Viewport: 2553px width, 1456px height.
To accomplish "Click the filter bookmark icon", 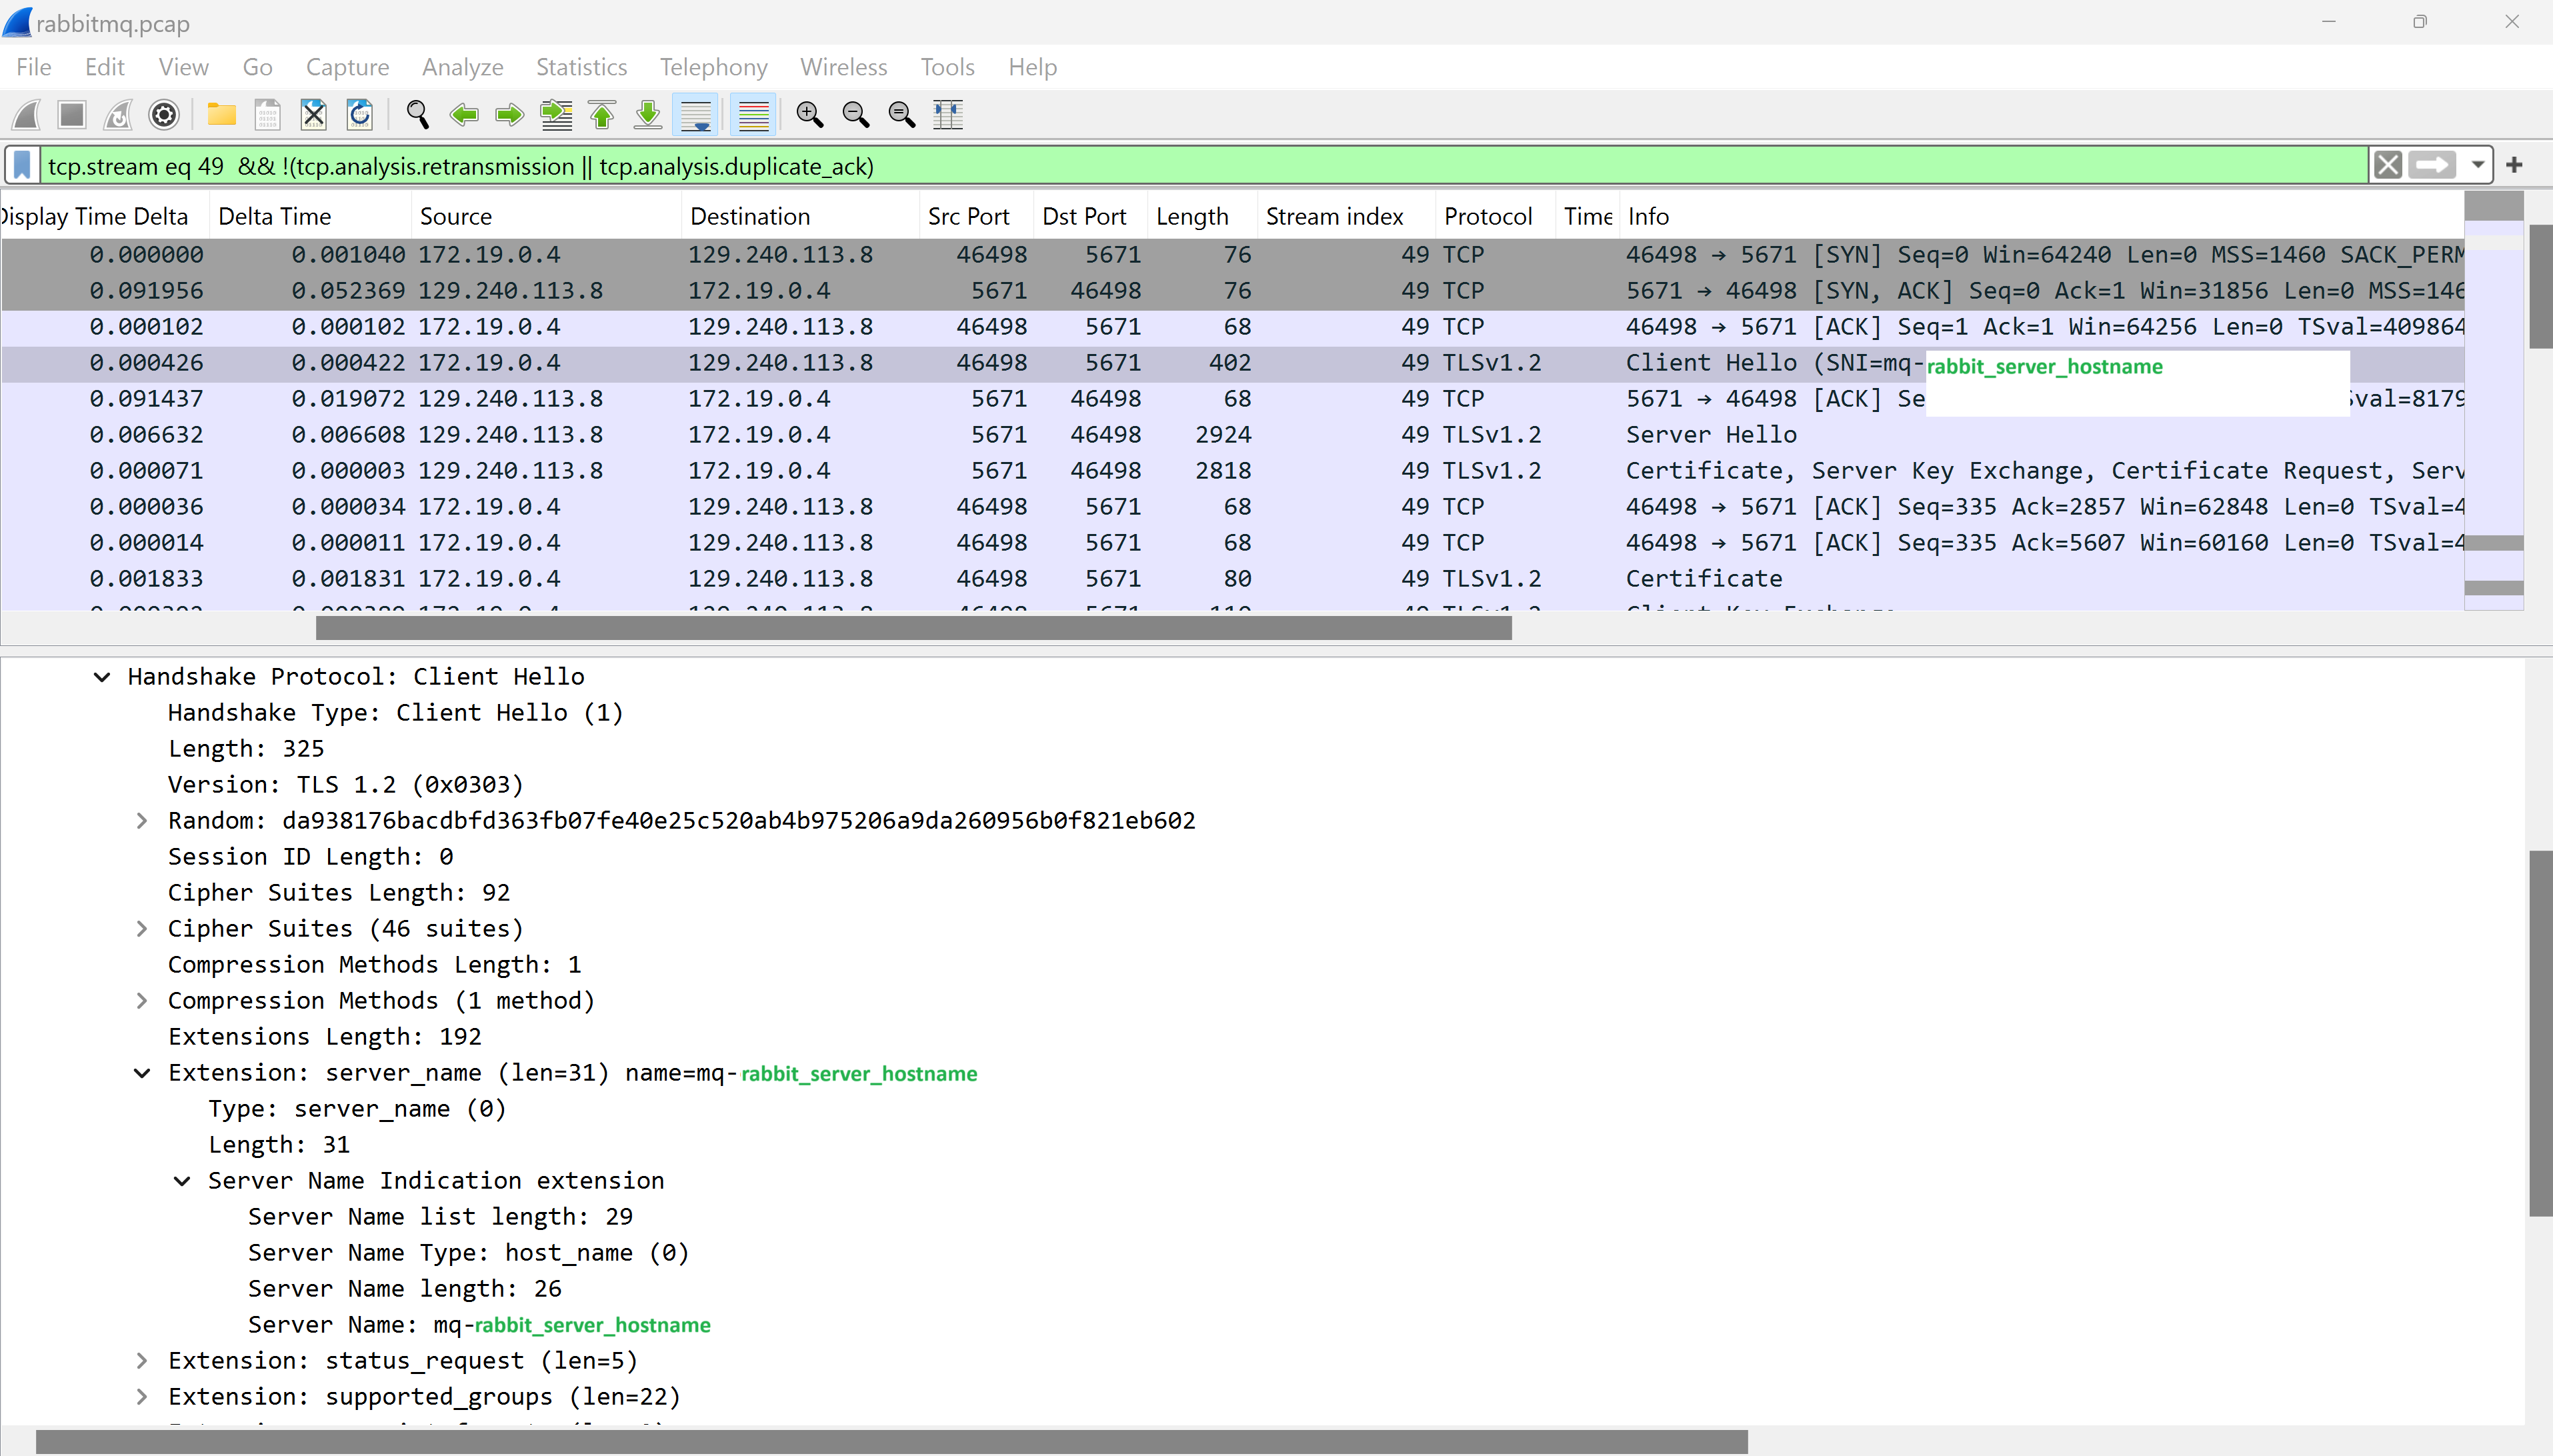I will click(x=23, y=165).
